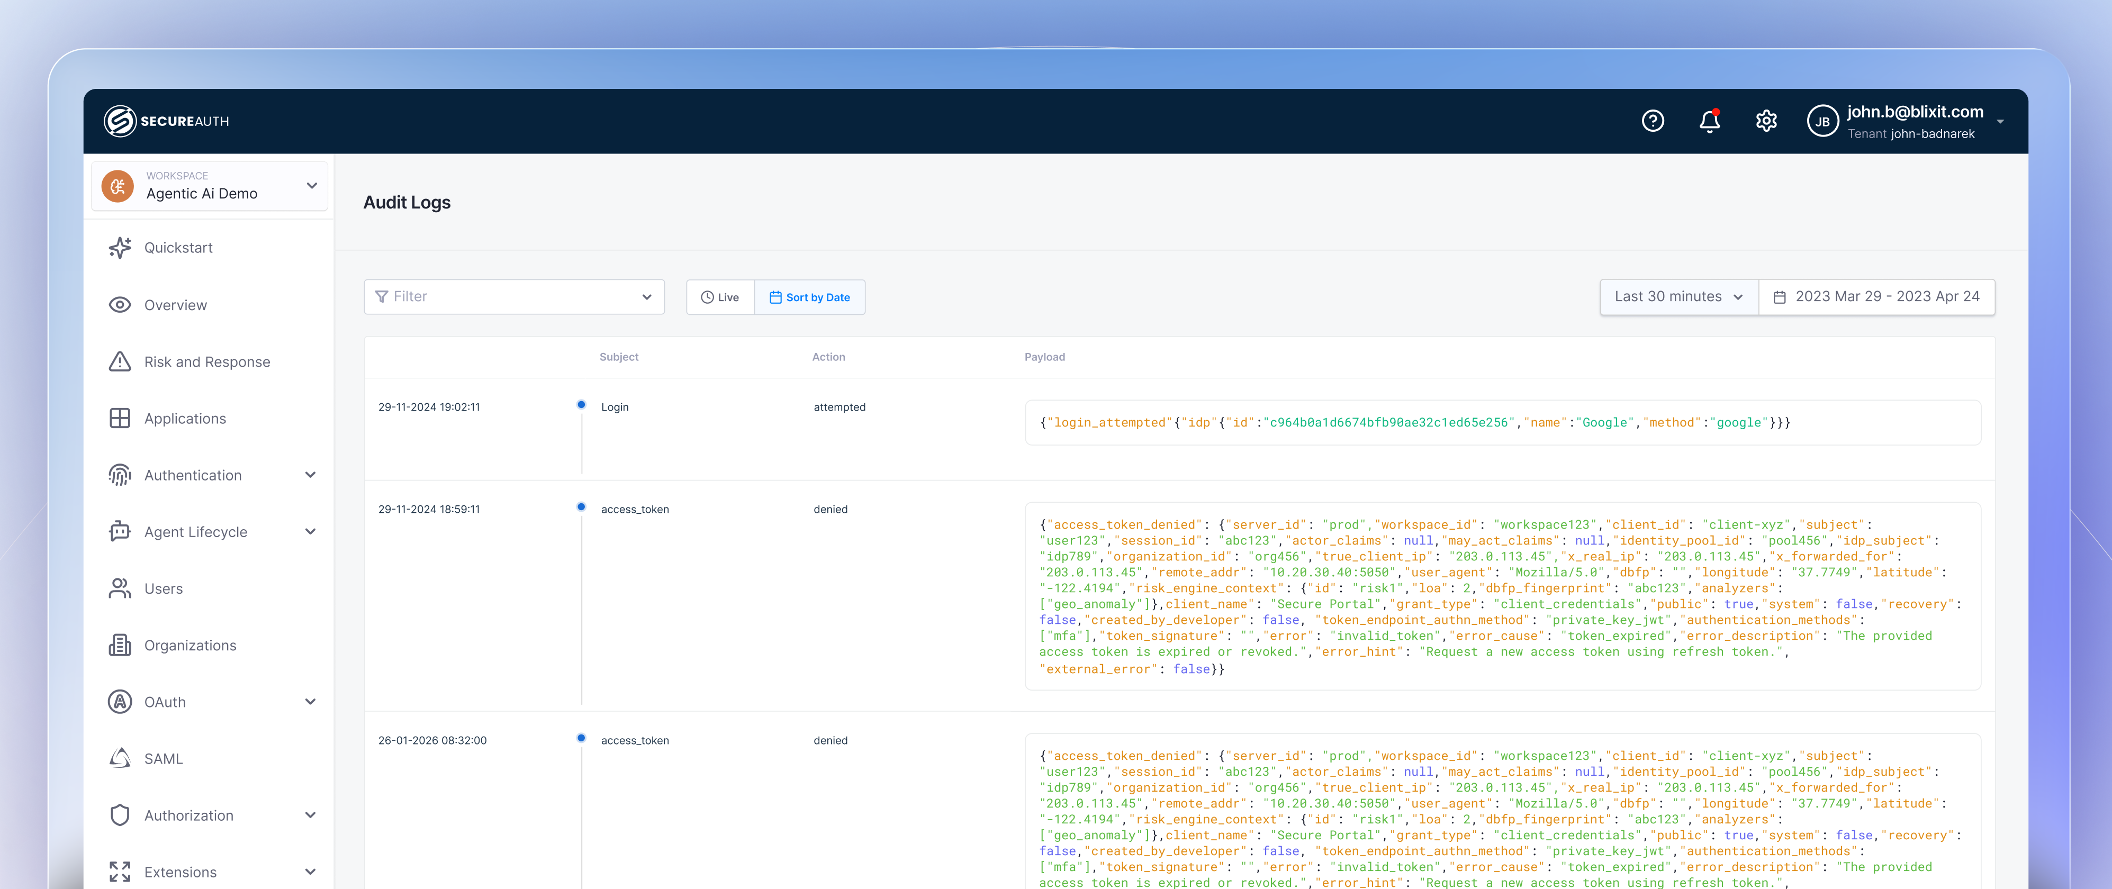The image size is (2112, 889).
Task: Enable Live streaming of audit logs
Action: coord(720,297)
